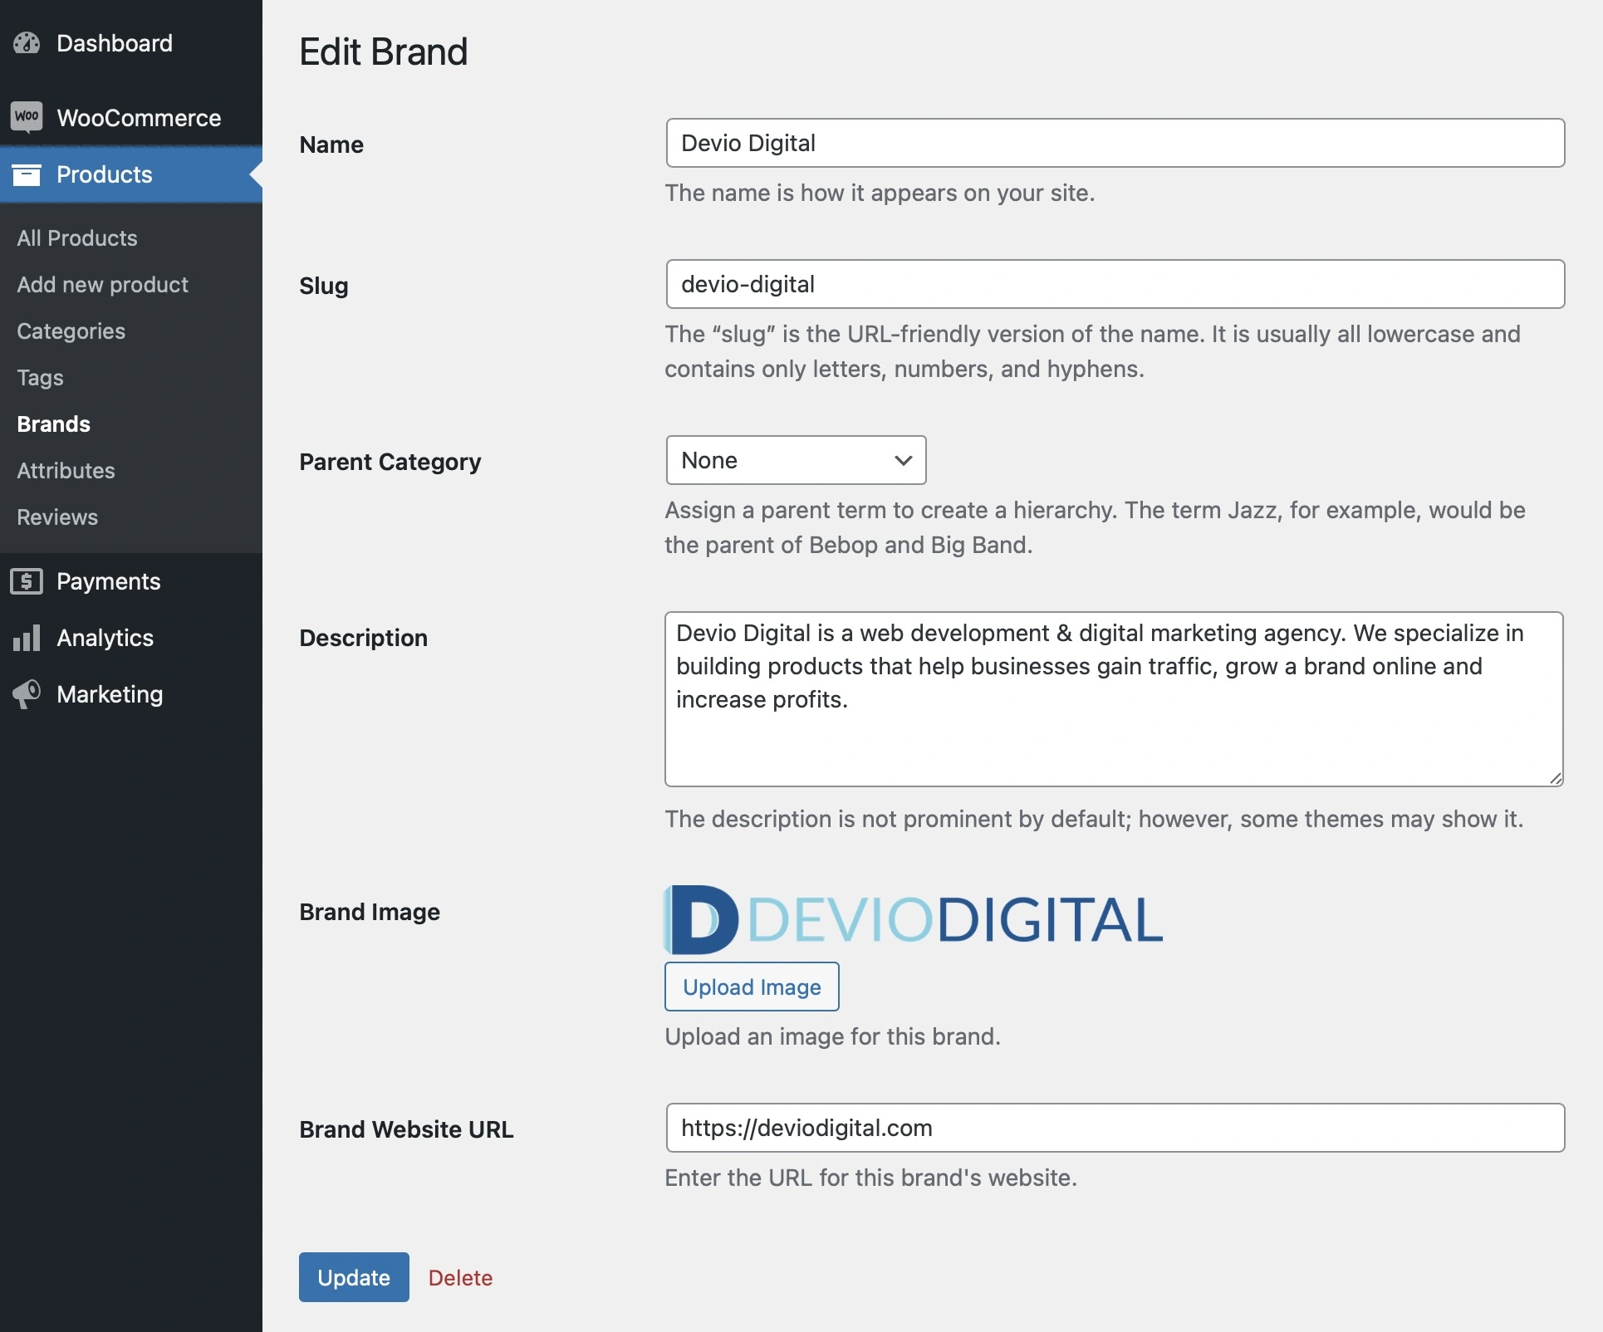The height and width of the screenshot is (1332, 1603).
Task: Open the Categories submenu
Action: click(71, 331)
